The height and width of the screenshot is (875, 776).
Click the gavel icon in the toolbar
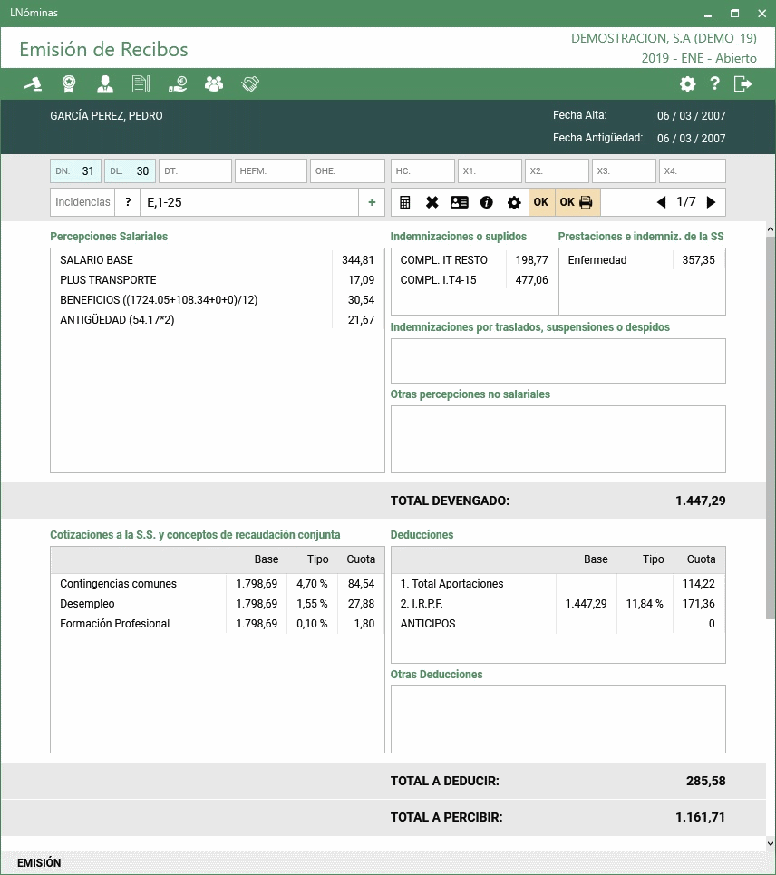tap(33, 84)
